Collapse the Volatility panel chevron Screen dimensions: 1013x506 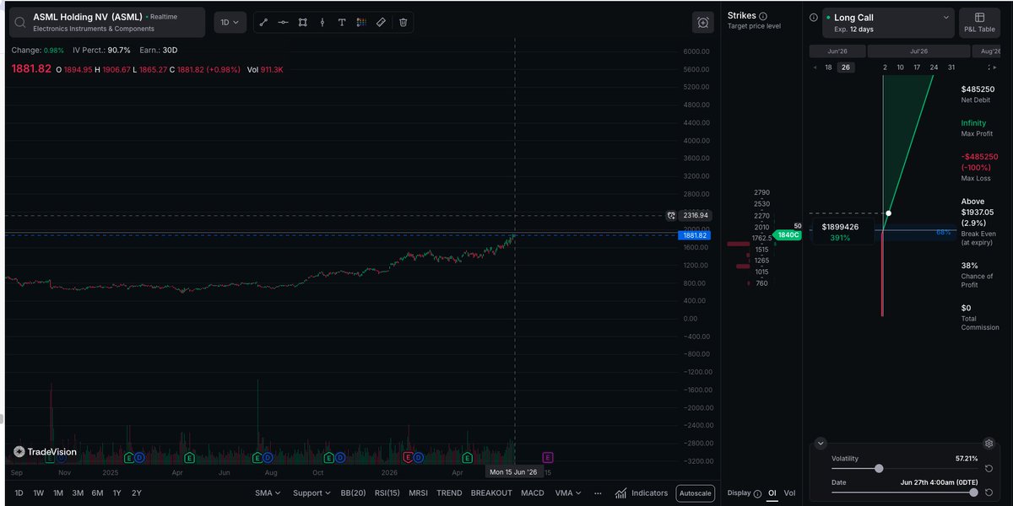point(820,444)
